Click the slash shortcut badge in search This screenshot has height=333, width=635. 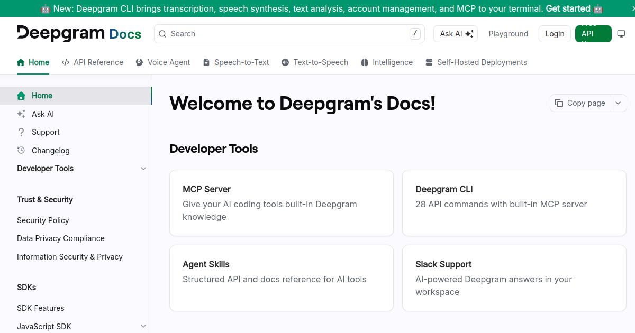click(x=415, y=34)
